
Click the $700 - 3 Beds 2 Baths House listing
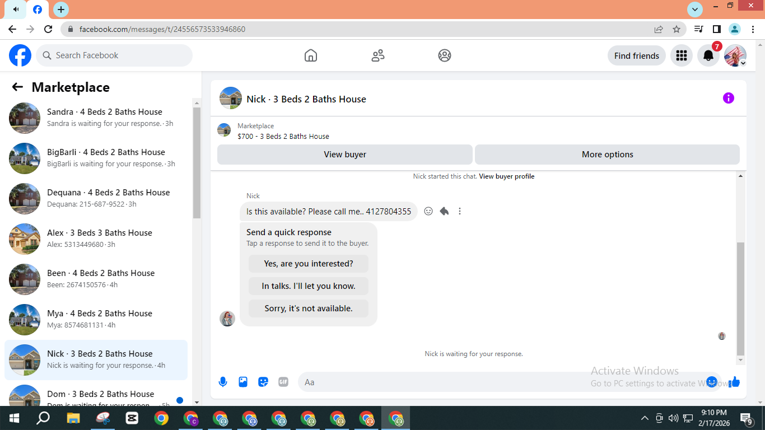tap(283, 136)
